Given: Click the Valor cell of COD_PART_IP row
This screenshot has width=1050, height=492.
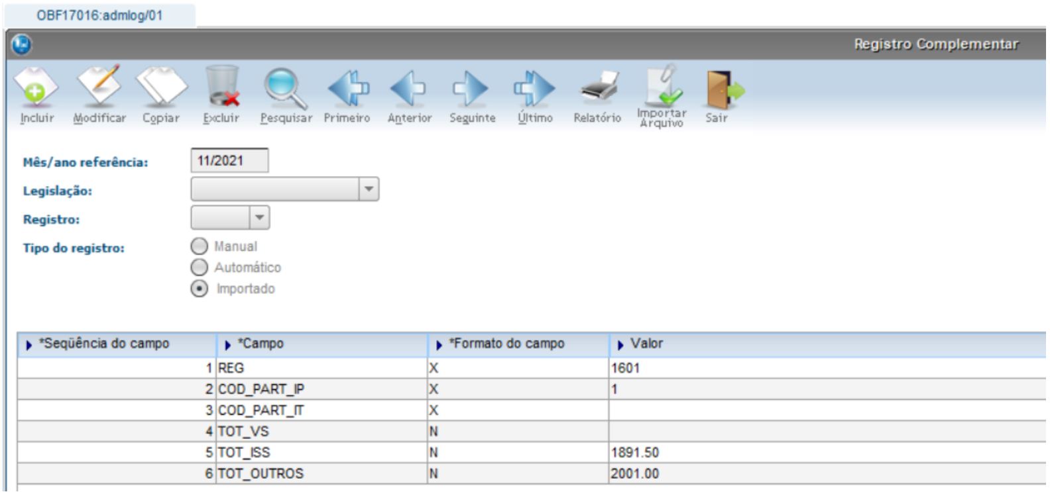Looking at the screenshot, I should coord(829,389).
